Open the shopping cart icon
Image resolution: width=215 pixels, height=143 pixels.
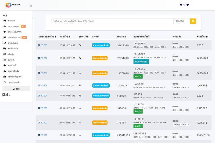tap(181, 5)
